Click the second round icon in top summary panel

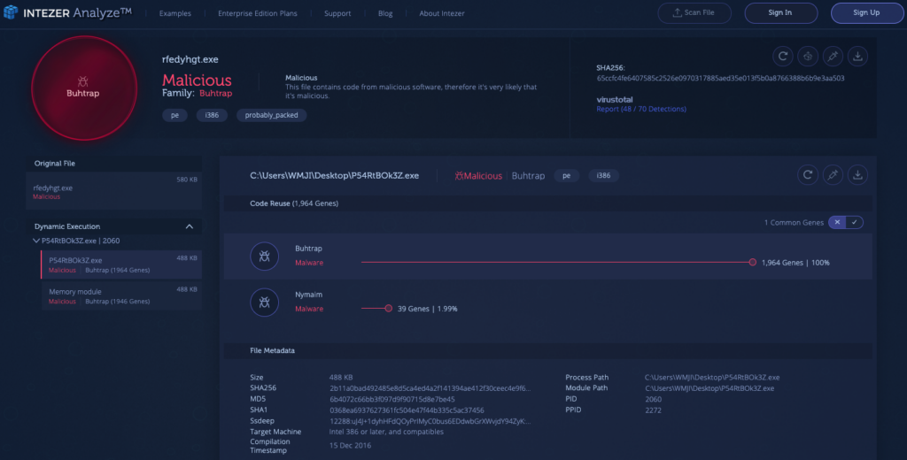click(808, 56)
